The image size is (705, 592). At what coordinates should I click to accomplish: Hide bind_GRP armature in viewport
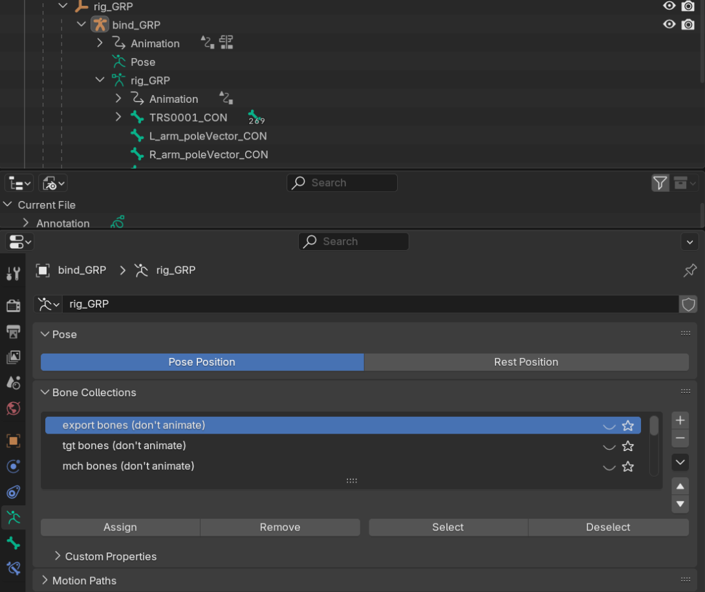pyautogui.click(x=669, y=25)
